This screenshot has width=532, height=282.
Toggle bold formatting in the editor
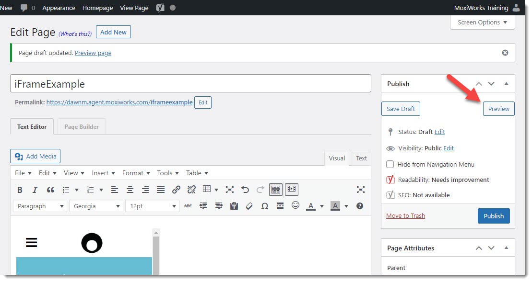(20, 190)
